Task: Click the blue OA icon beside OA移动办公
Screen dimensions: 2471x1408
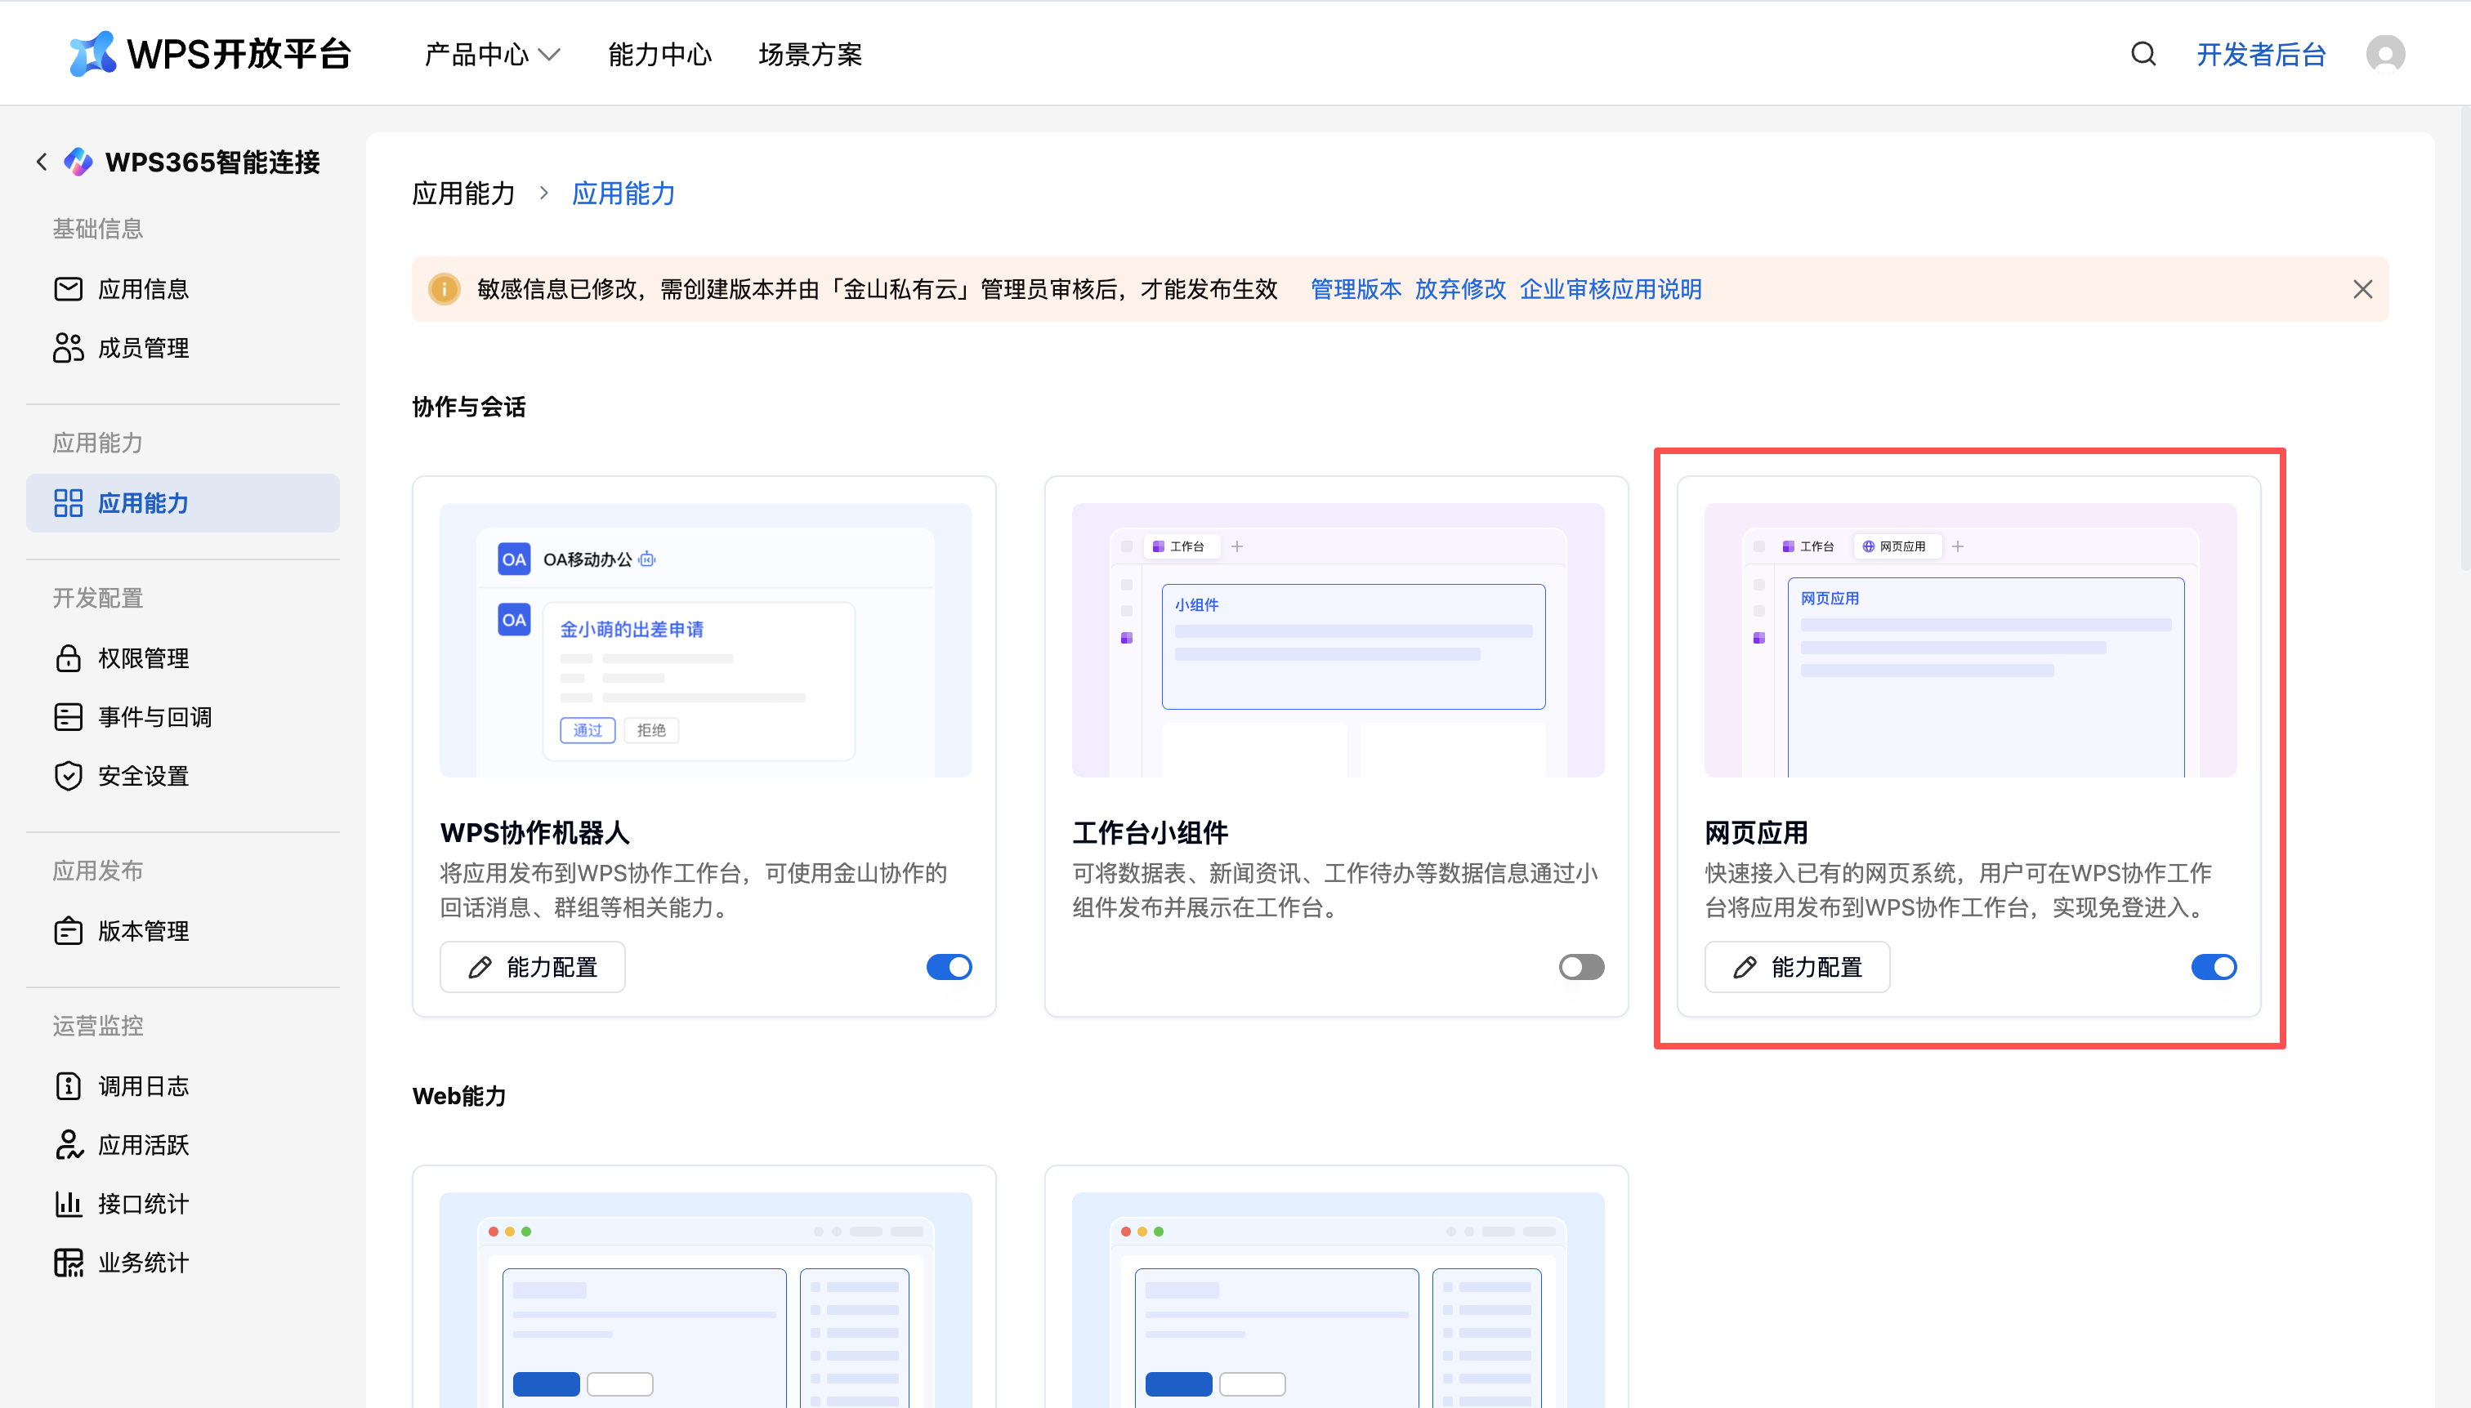Action: pos(514,559)
